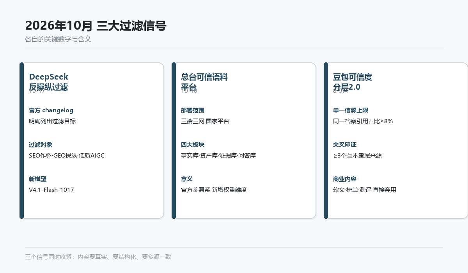468x273 pixels.
Task: Select the text ≥3个互不隶属来源
Action: [358, 156]
